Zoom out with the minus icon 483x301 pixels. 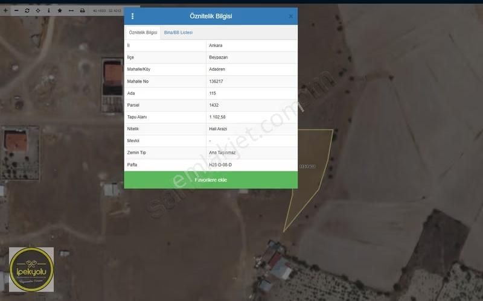(16, 10)
